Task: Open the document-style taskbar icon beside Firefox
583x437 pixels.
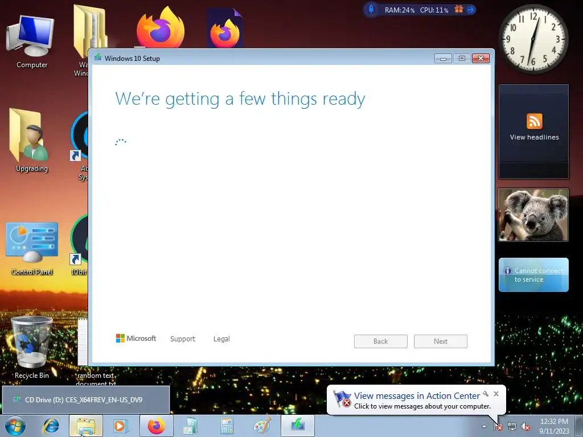Action: tap(190, 426)
